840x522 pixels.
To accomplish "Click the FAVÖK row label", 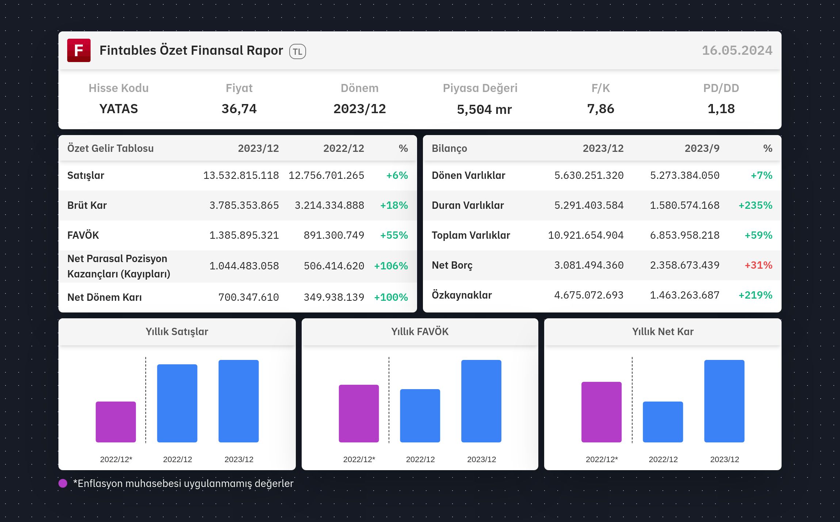I will tap(83, 235).
